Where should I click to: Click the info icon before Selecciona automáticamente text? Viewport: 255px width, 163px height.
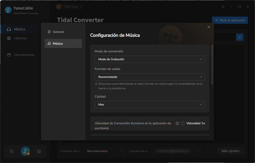coord(96,84)
